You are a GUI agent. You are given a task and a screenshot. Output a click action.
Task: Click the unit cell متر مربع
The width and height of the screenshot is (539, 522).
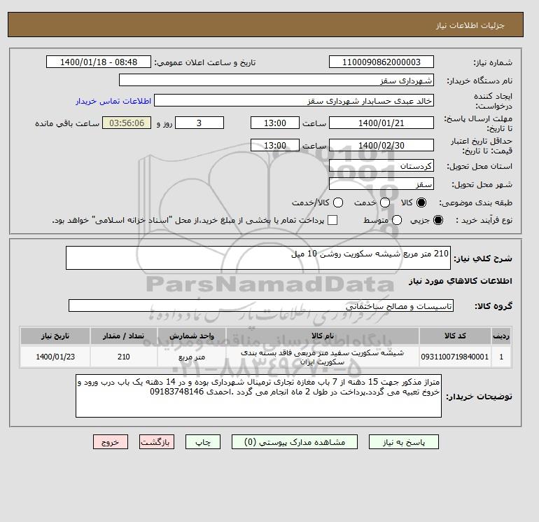click(192, 357)
